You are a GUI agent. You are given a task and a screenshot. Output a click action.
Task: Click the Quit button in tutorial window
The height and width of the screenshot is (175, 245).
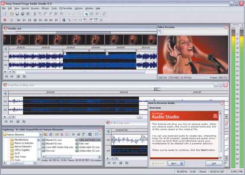213,163
